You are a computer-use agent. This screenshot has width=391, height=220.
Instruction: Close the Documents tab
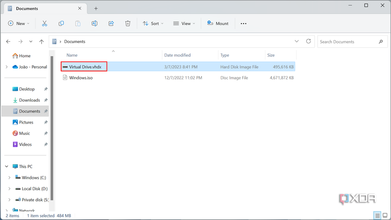tap(80, 8)
